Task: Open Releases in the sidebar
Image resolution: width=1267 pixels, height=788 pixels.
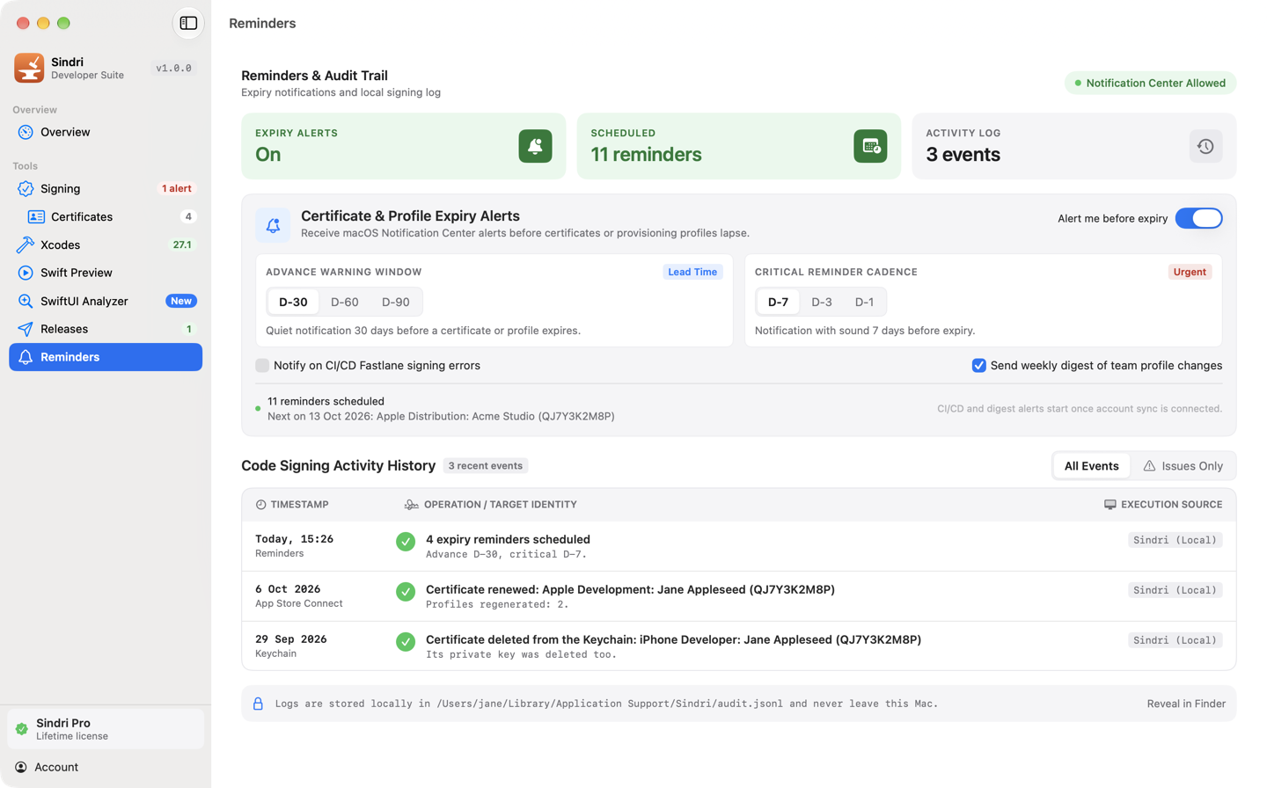Action: click(x=106, y=329)
